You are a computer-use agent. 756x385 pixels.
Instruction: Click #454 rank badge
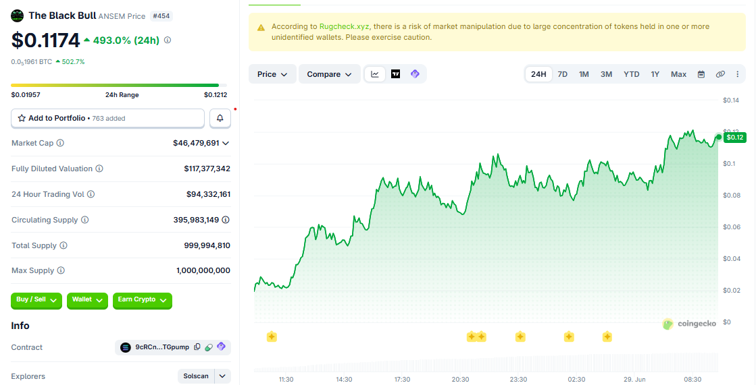(x=161, y=16)
